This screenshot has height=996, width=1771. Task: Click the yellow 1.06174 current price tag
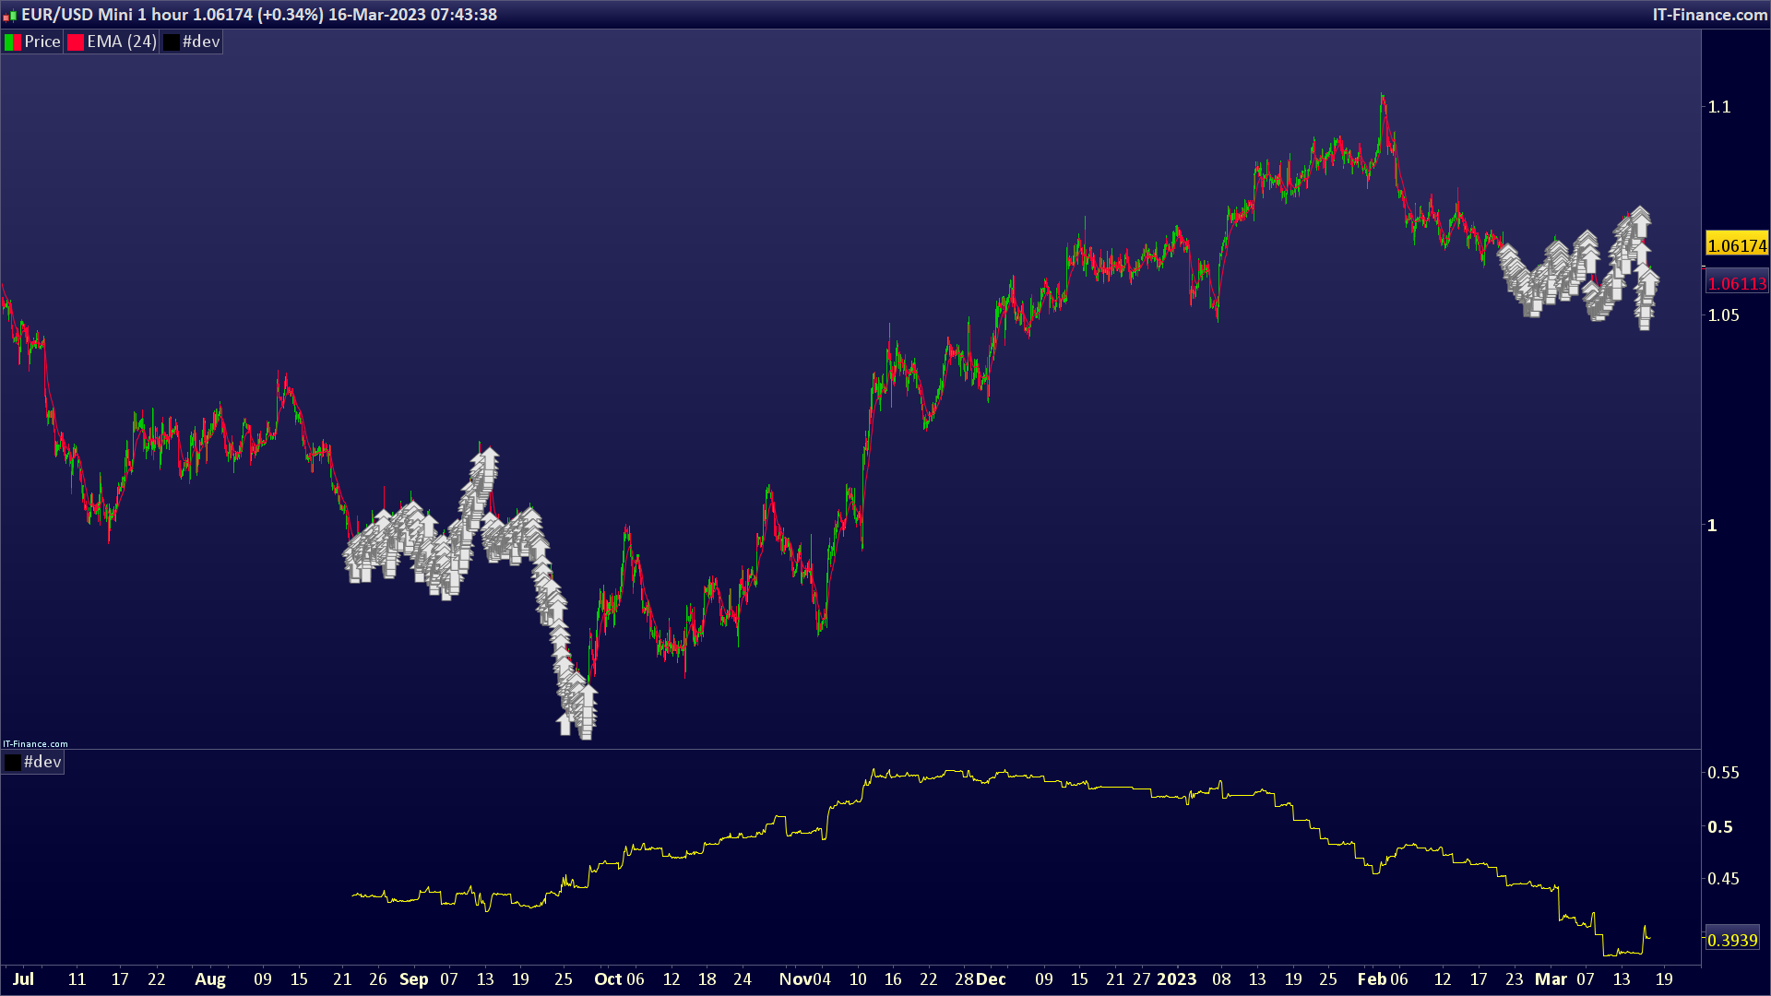[x=1736, y=245]
